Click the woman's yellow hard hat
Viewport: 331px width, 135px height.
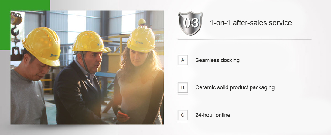click(141, 39)
